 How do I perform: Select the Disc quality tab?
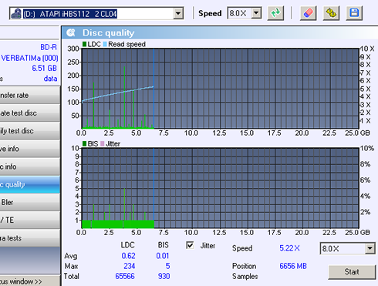29,184
